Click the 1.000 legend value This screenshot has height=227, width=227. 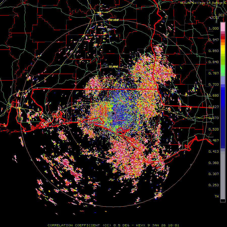[x=214, y=28]
